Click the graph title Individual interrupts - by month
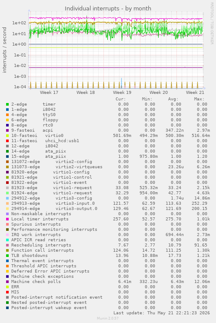This screenshot has width=216, height=323. [108, 8]
